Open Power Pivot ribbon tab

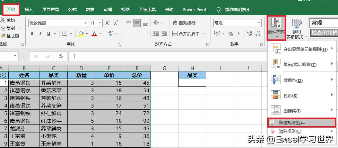194,9
